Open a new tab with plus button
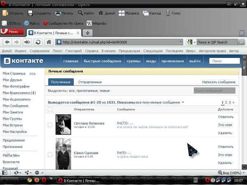Screen dimensions: 247x185 click(x=88, y=33)
